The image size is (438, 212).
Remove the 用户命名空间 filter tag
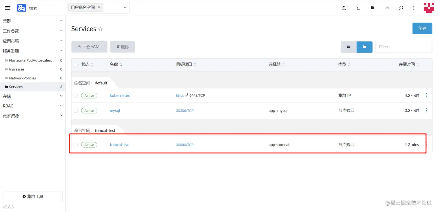[x=99, y=8]
